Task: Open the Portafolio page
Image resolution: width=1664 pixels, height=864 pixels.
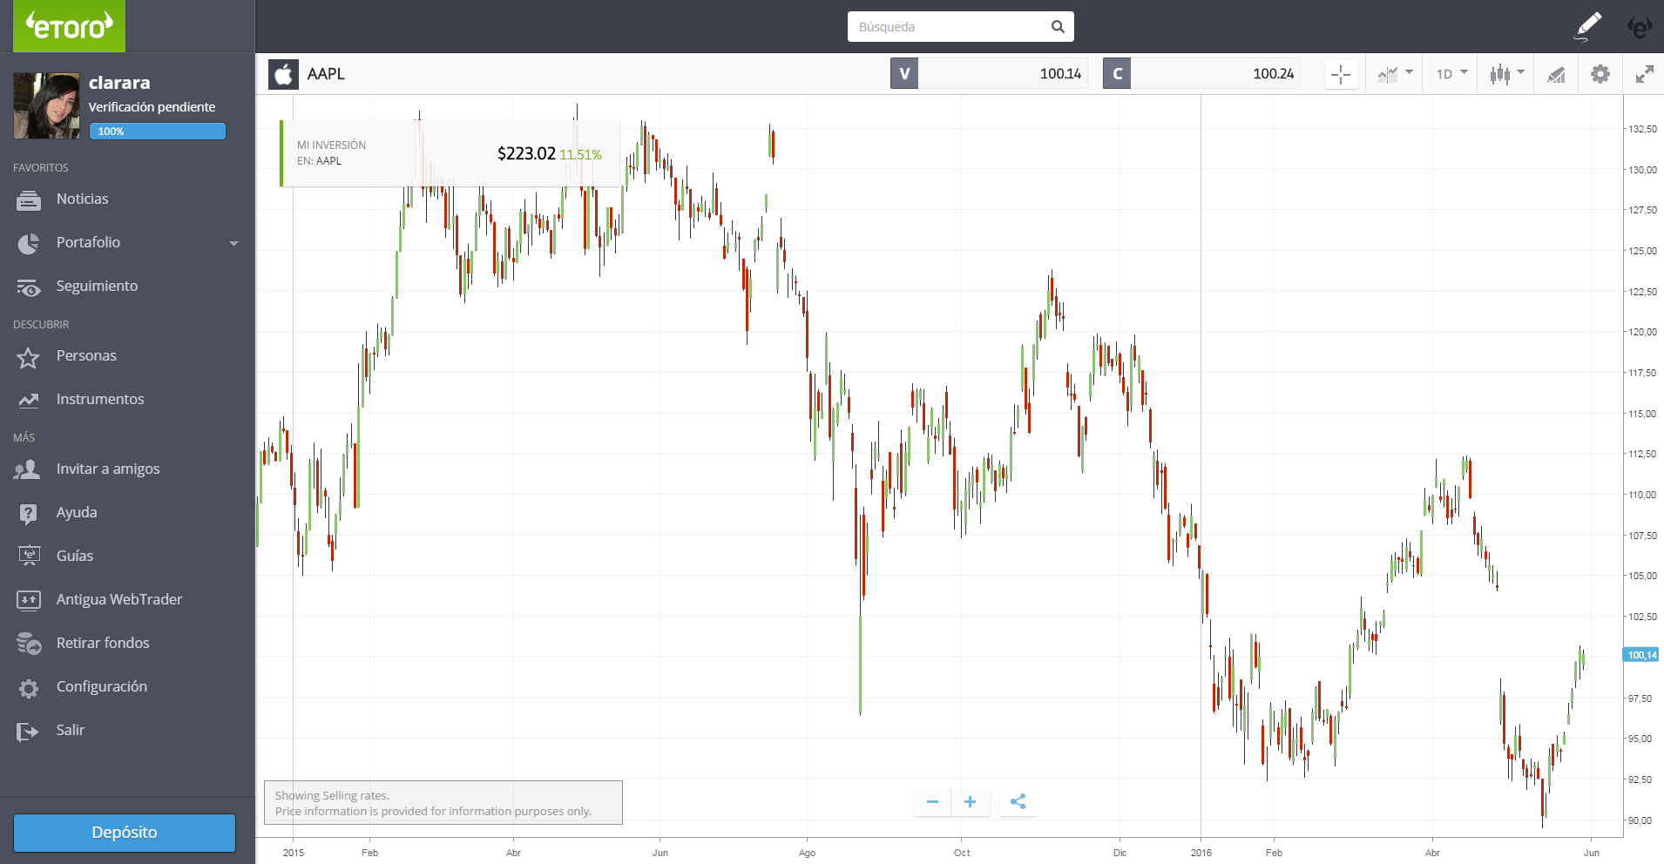Action: click(x=88, y=242)
